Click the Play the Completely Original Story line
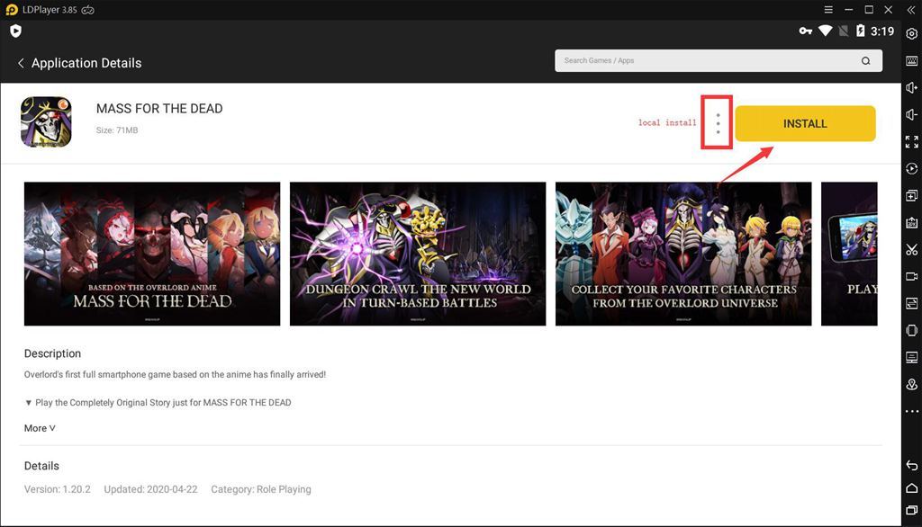 pyautogui.click(x=158, y=403)
